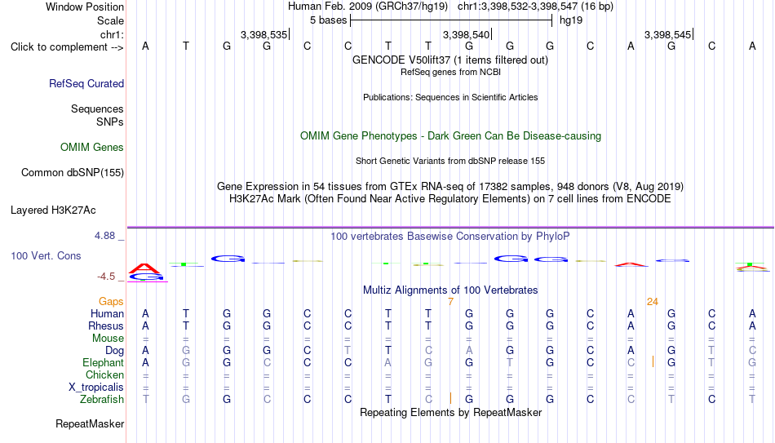Click the orange insertion bar in Elephant row
This screenshot has height=443, width=775.
pos(653,362)
